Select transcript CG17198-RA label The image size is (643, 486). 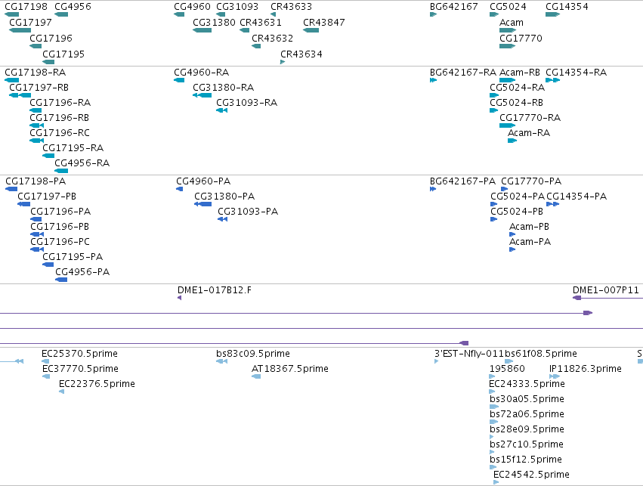pos(36,73)
